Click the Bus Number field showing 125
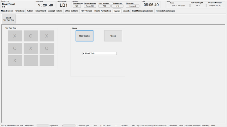This screenshot has width=227, height=127. pos(77,6)
